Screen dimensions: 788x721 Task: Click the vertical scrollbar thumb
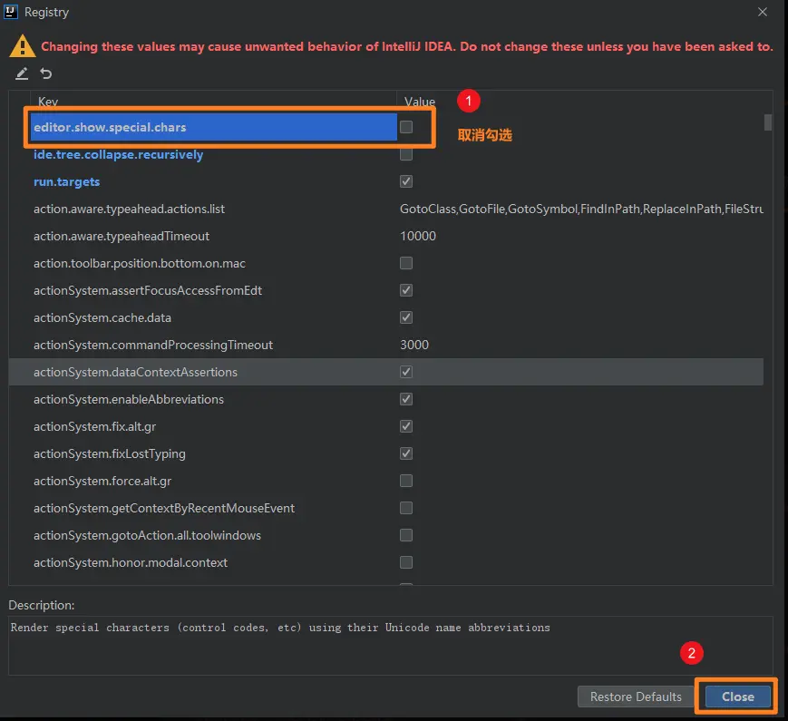[x=767, y=122]
